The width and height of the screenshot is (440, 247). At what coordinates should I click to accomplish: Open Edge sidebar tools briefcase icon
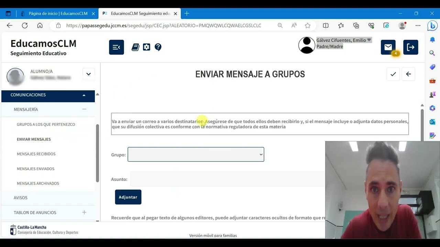click(x=432, y=81)
